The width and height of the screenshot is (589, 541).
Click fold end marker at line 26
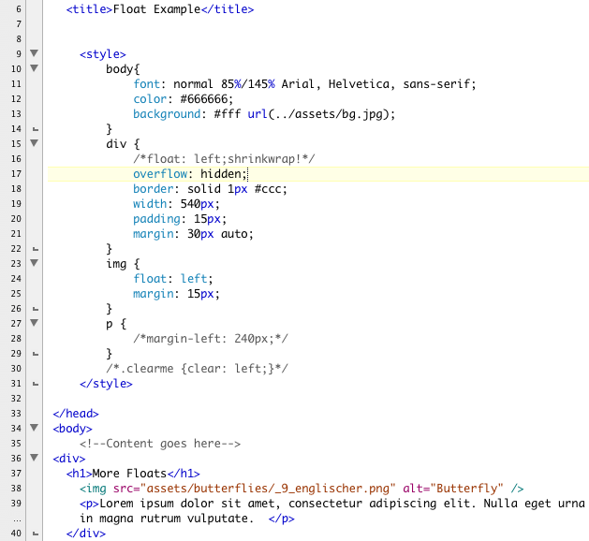[35, 309]
